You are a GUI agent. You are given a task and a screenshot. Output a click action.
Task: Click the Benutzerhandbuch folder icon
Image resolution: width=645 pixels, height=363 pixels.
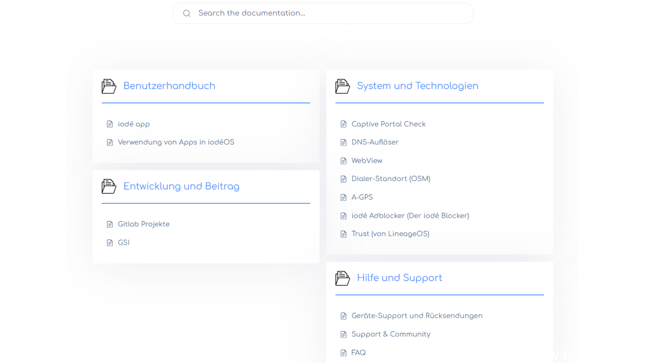tap(109, 86)
